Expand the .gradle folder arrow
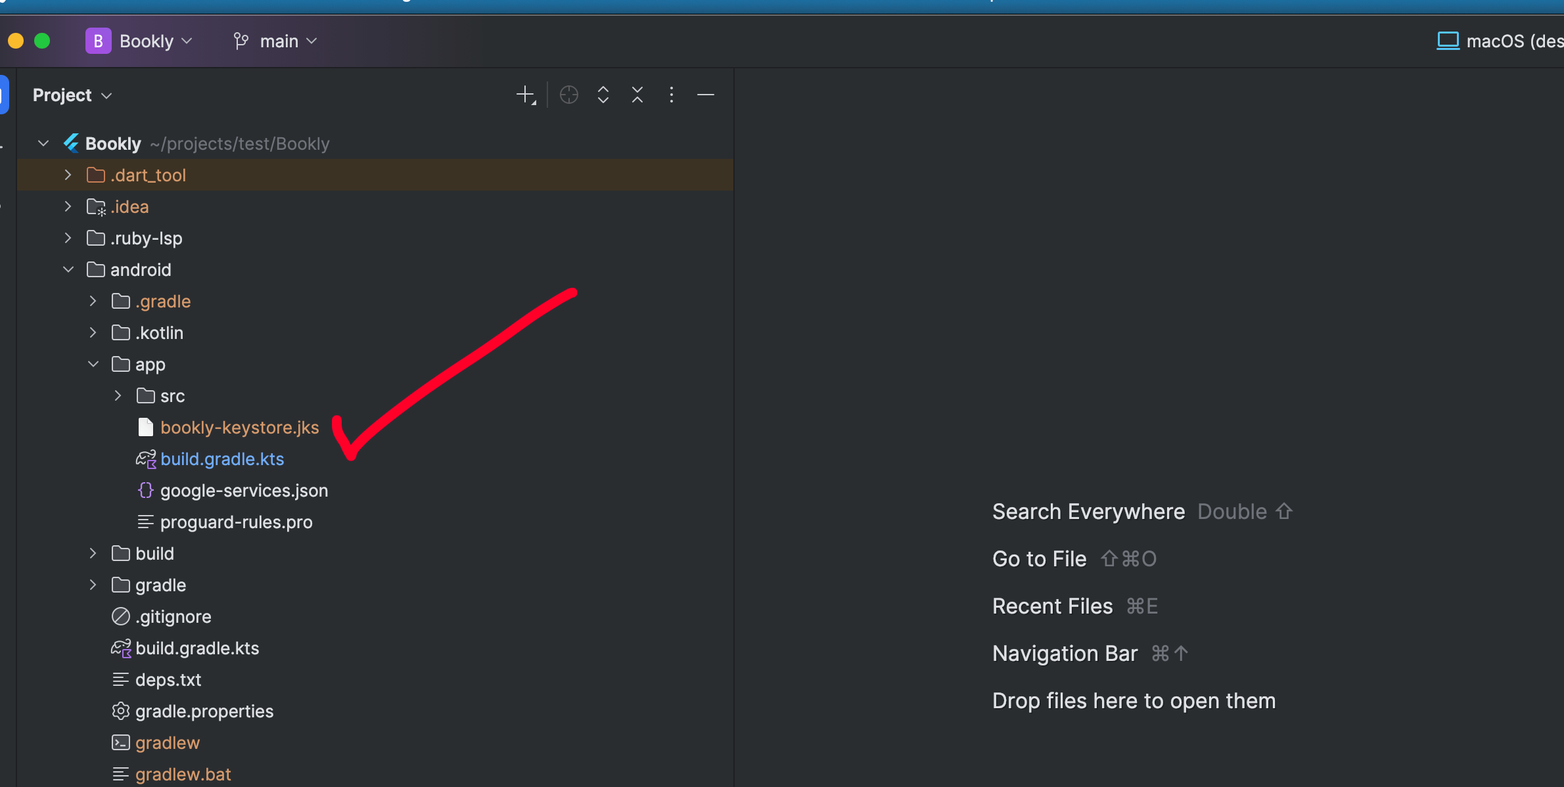The width and height of the screenshot is (1564, 787). point(93,301)
